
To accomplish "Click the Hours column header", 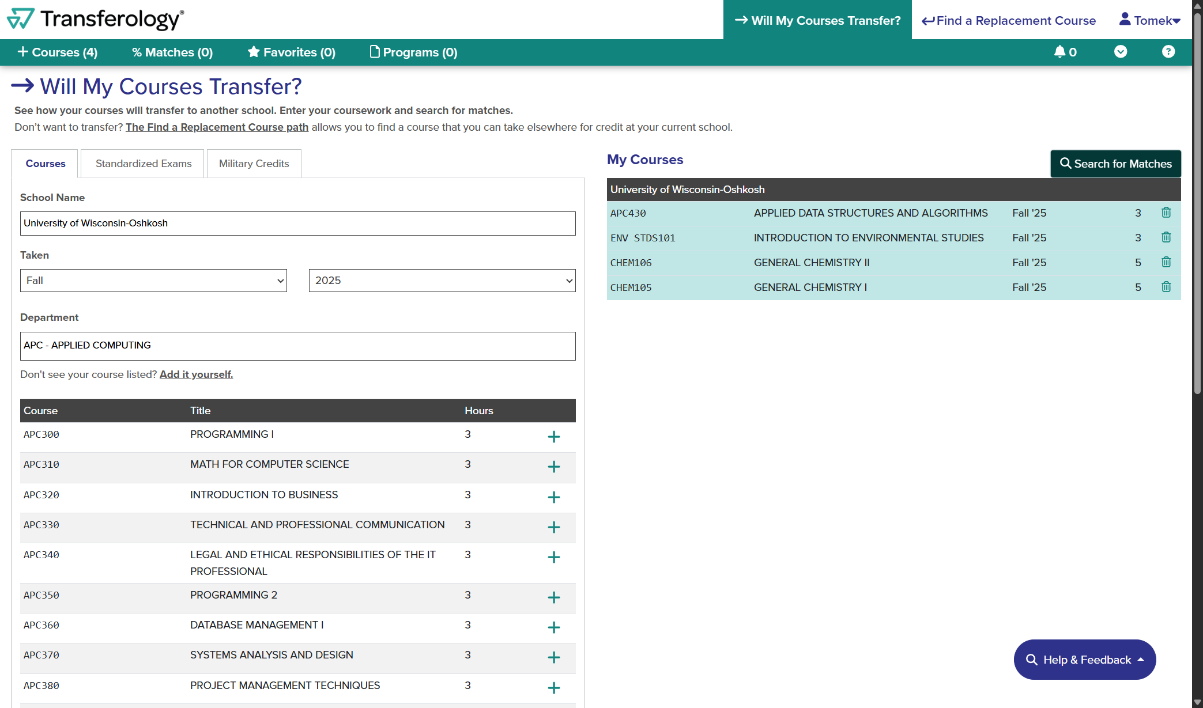I will [x=479, y=411].
